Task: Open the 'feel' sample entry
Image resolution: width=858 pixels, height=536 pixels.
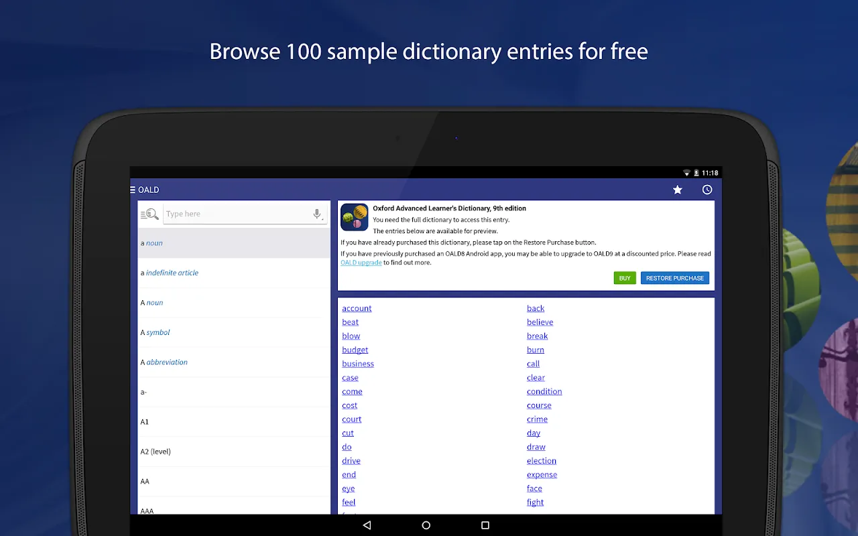Action: tap(349, 503)
